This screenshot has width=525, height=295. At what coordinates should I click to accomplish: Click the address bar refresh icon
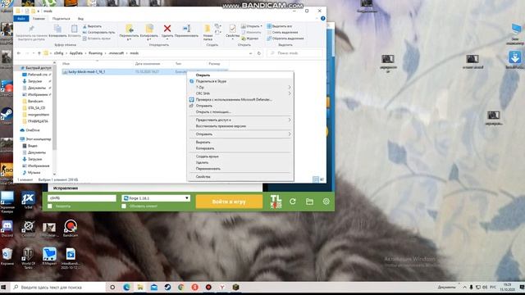[x=259, y=53]
